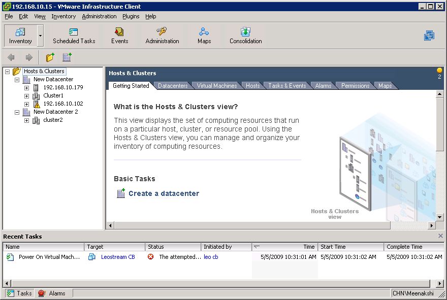Open the Plugins menu

pyautogui.click(x=131, y=16)
